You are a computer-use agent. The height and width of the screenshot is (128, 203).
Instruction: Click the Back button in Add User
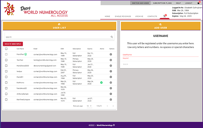point(126,64)
